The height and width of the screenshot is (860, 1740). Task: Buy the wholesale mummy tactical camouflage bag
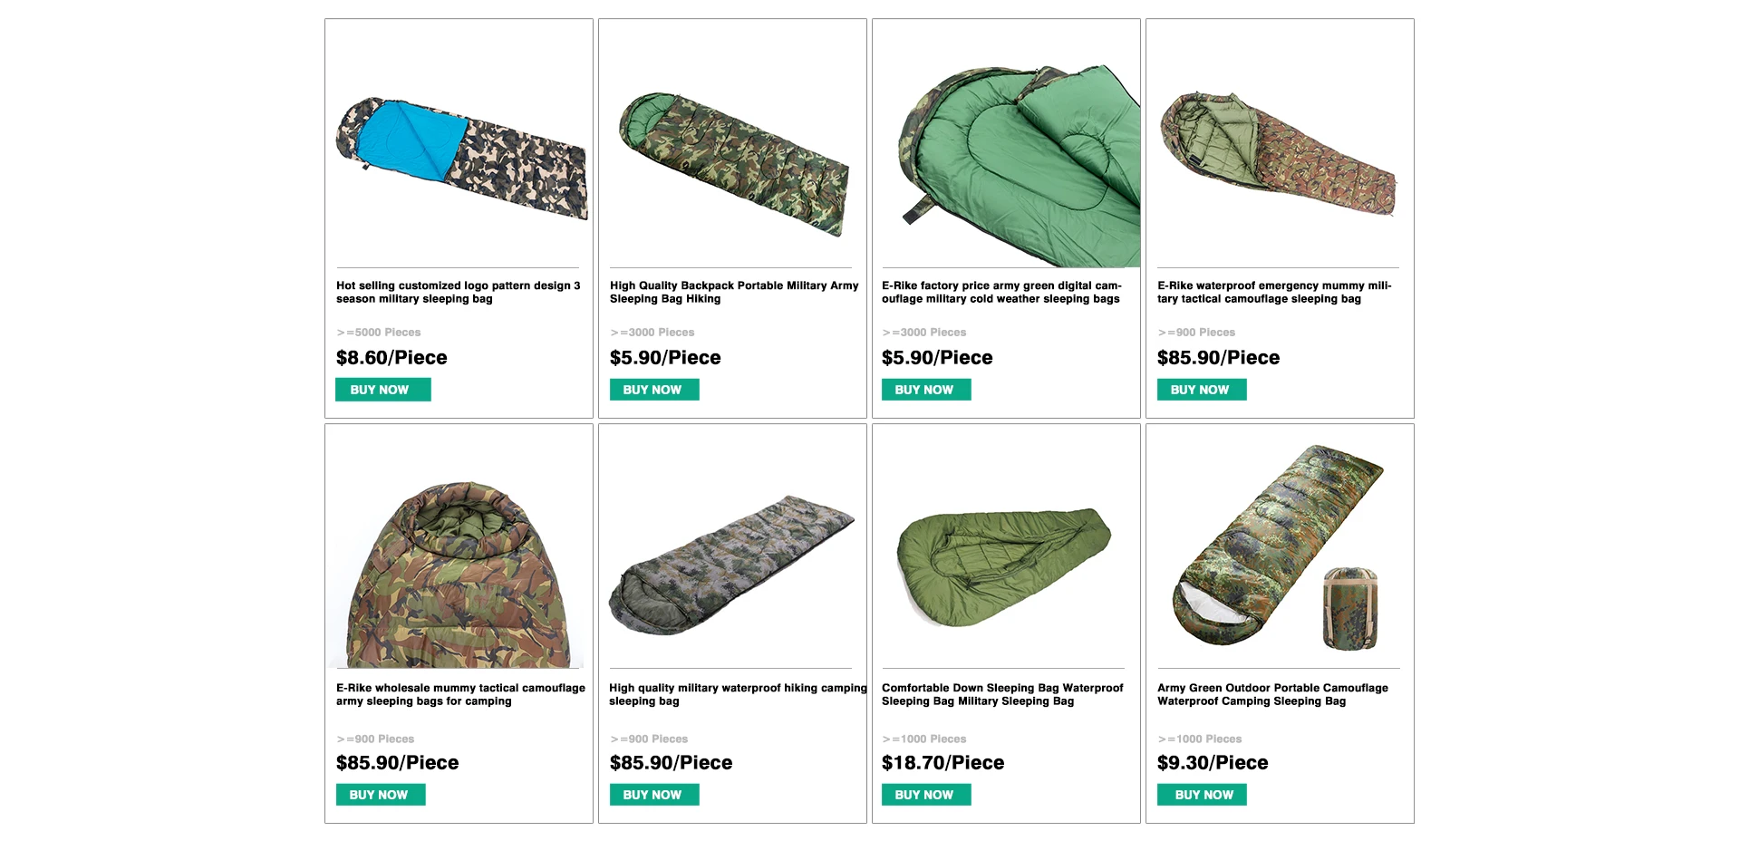pyautogui.click(x=381, y=795)
